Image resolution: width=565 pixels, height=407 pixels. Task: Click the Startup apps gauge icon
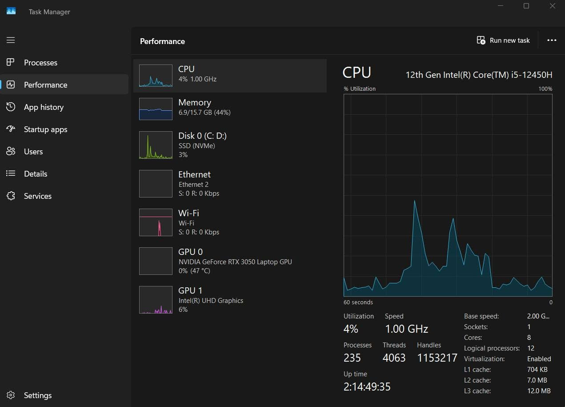click(x=11, y=129)
